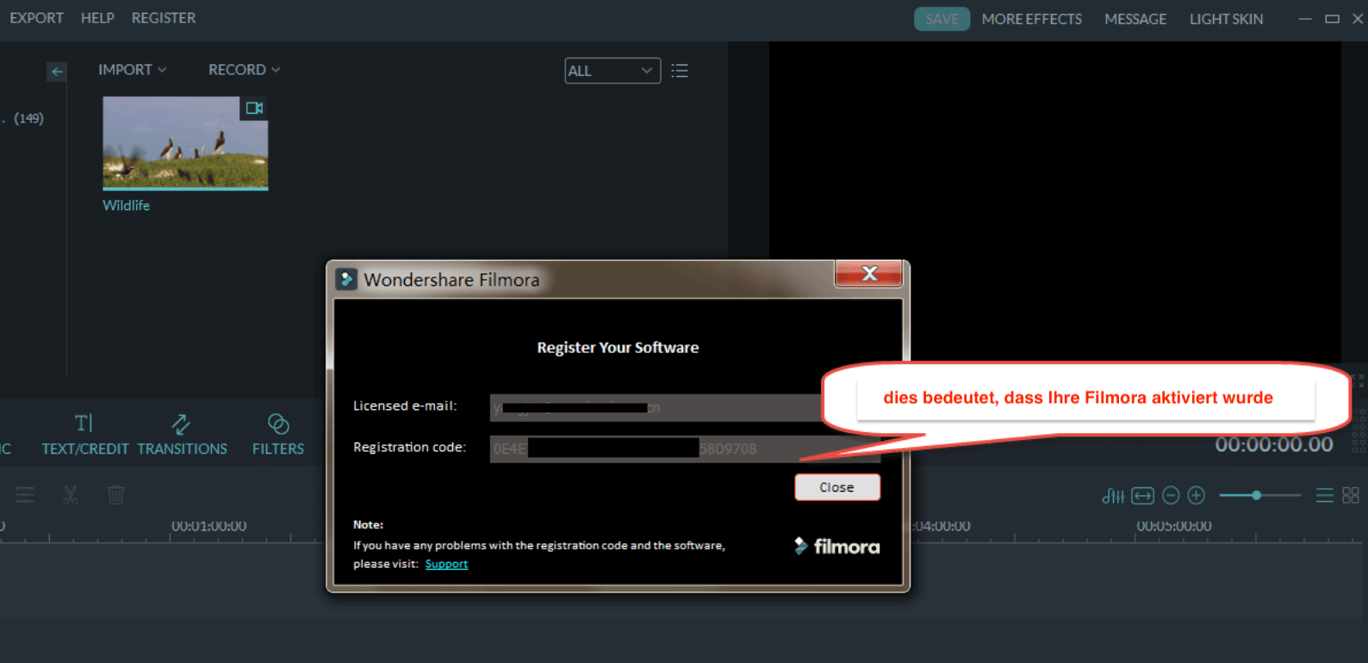The width and height of the screenshot is (1368, 663).
Task: Expand the Record dropdown
Action: point(244,70)
